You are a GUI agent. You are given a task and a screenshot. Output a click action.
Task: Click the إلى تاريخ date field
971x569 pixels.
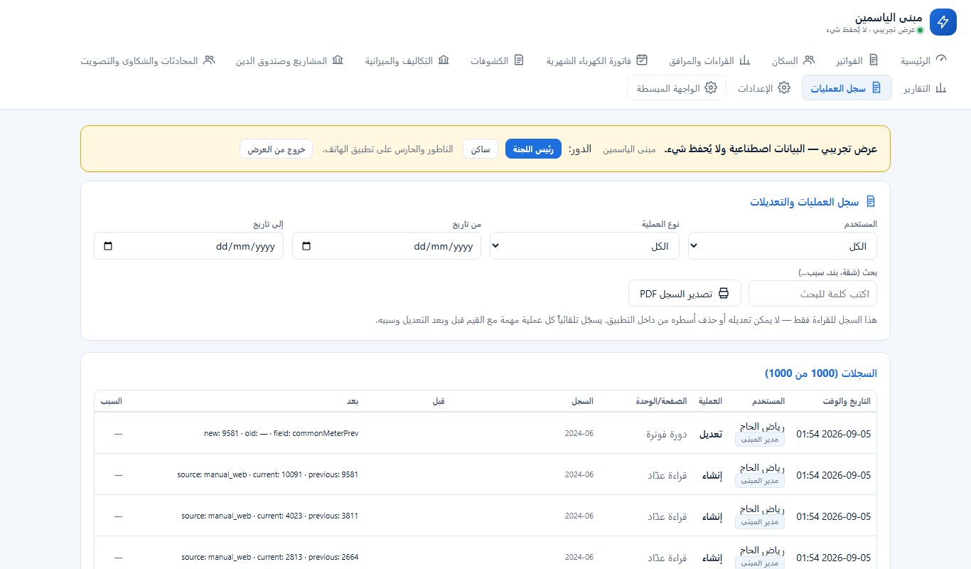[189, 246]
